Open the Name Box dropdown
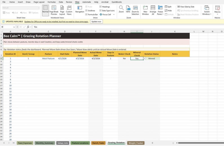Screen dimensions: 224x146 (14, 27)
